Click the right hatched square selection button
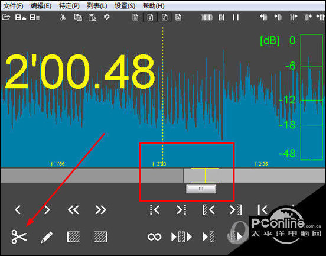The height and width of the screenshot is (256, 326). [101, 237]
